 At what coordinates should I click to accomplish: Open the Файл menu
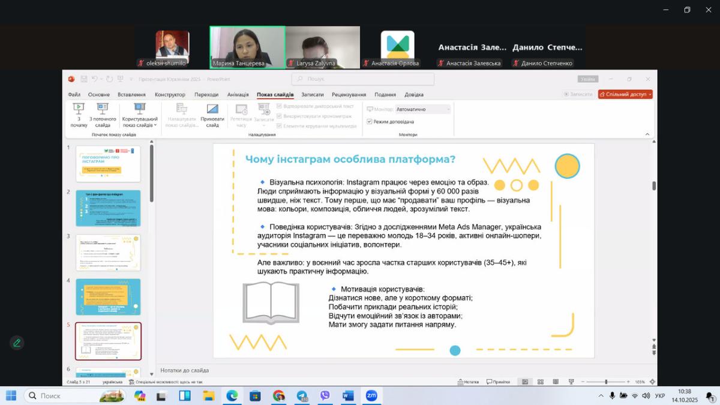click(x=74, y=94)
